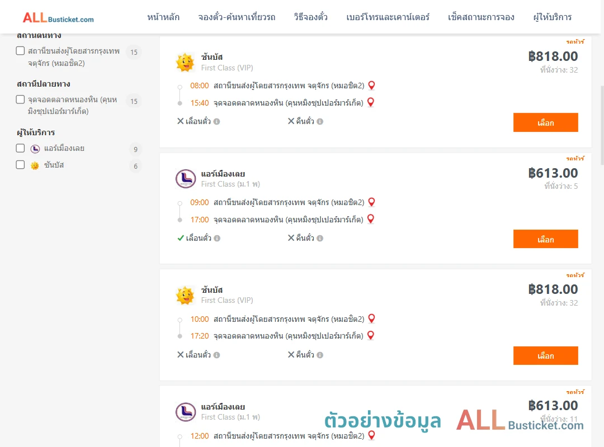Click the ซันบัส sun icon in the operator filter
The height and width of the screenshot is (447, 604).
[35, 165]
